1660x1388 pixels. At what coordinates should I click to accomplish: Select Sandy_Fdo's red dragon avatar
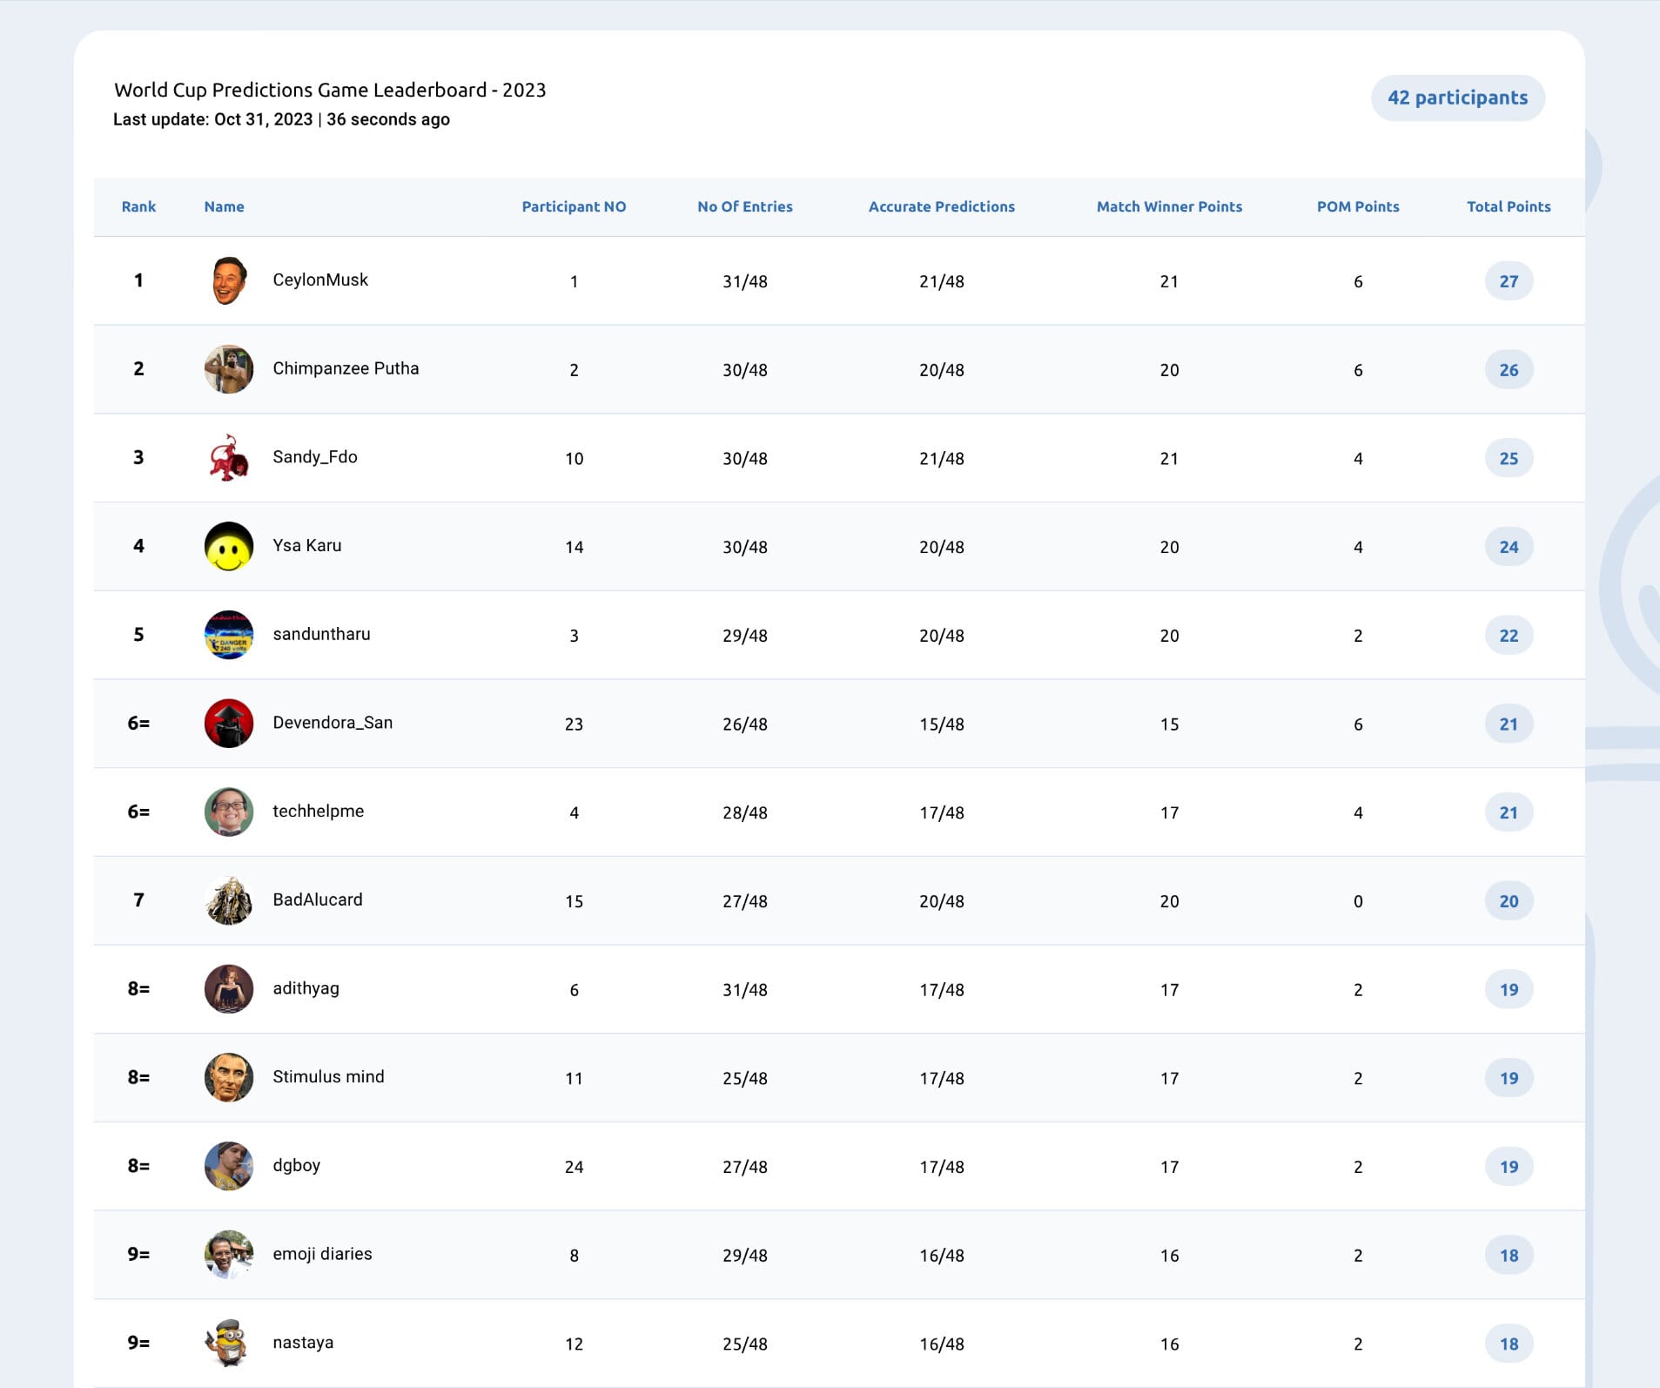(229, 458)
